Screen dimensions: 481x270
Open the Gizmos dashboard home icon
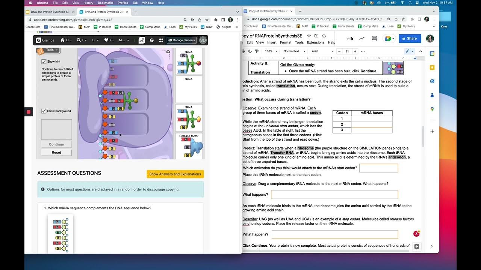click(66, 40)
